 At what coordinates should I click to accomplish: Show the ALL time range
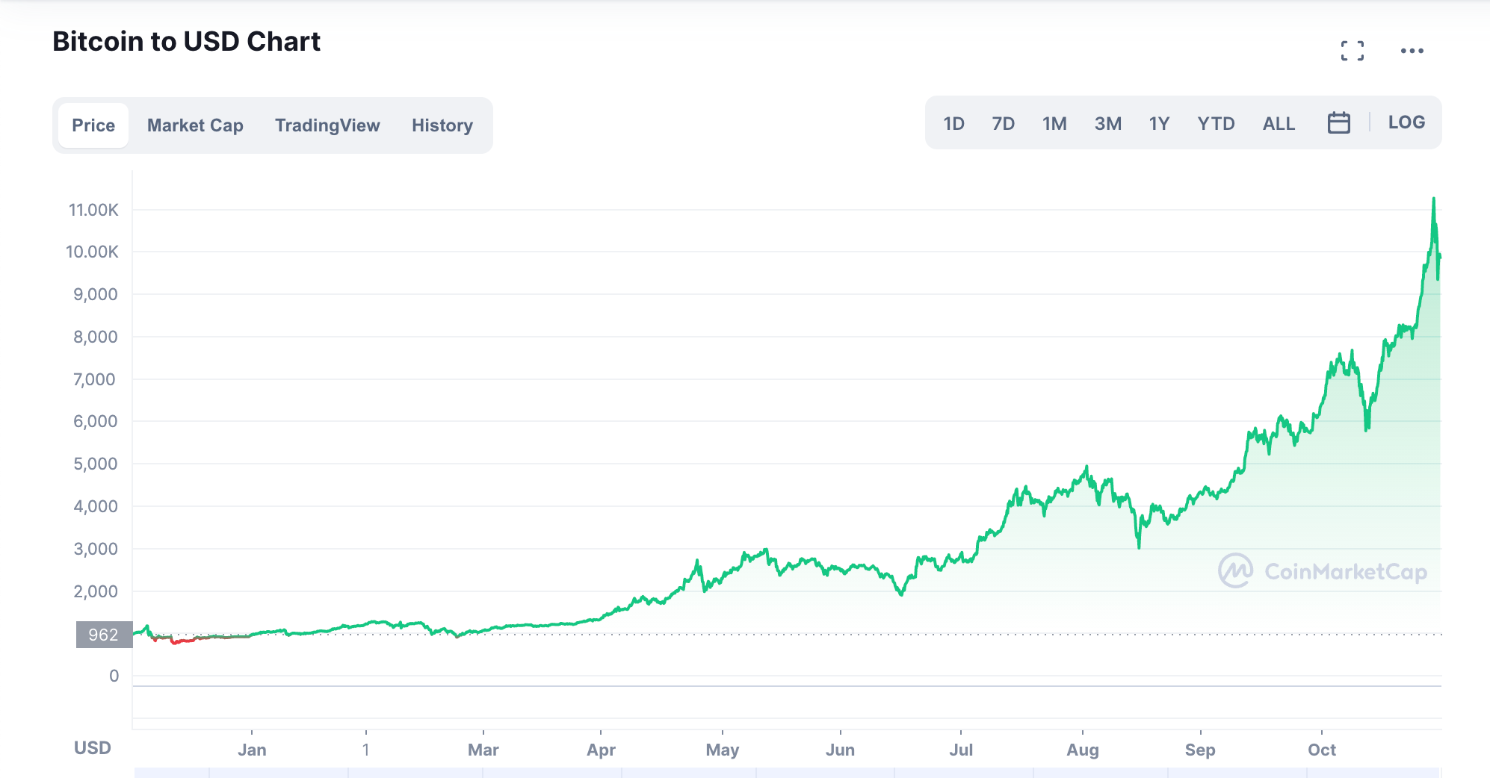(1279, 123)
